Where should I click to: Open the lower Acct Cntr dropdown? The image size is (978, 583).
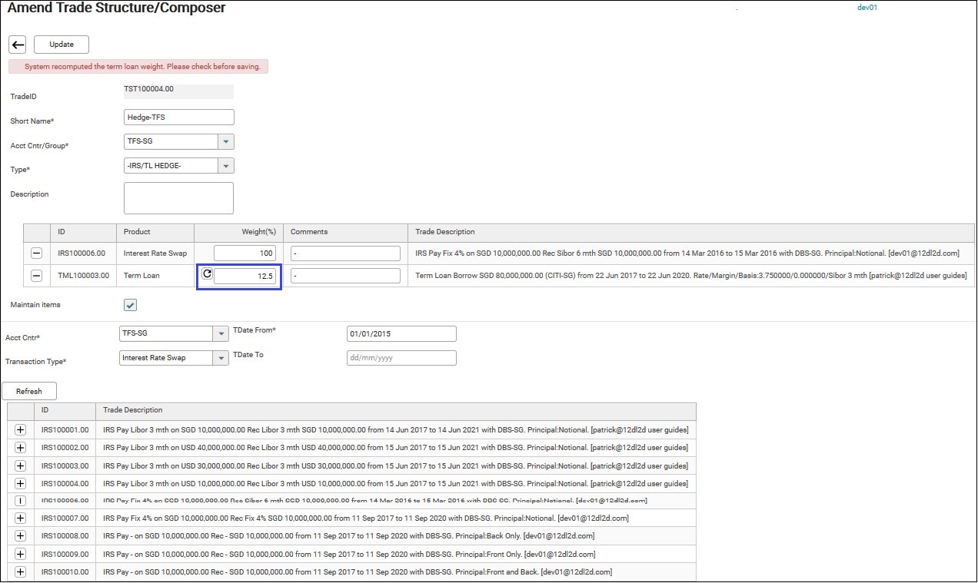(221, 334)
